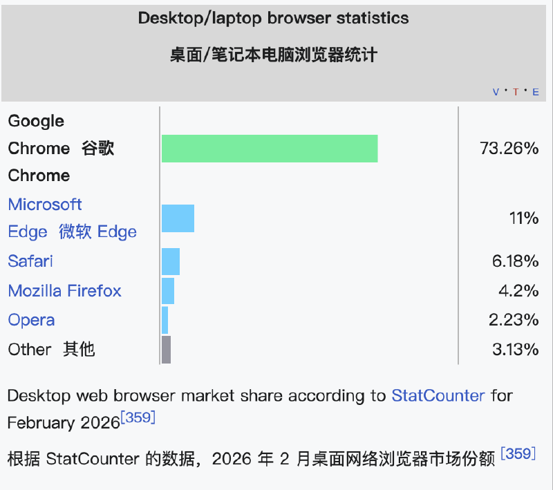
Task: Click the green Google Chrome bar
Action: pos(270,149)
